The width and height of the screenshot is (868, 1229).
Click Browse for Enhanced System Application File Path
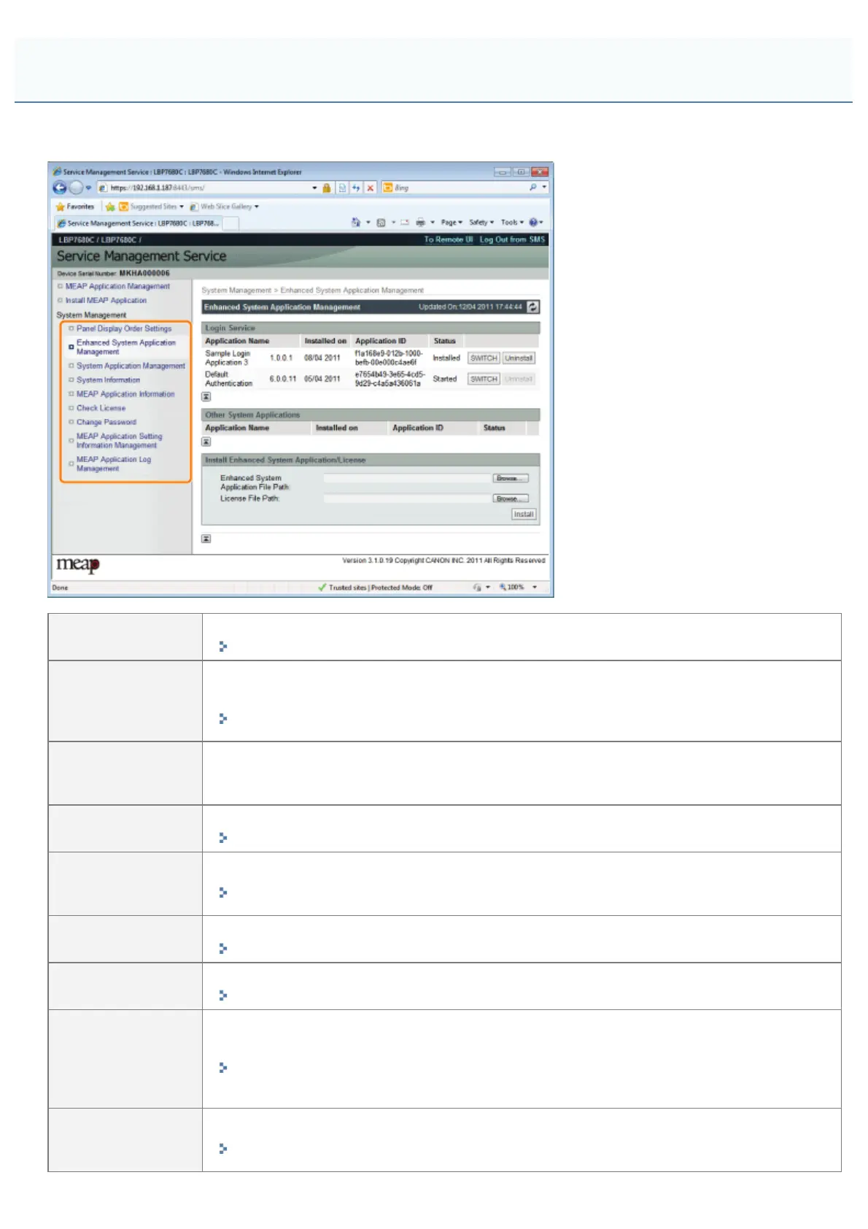[511, 479]
